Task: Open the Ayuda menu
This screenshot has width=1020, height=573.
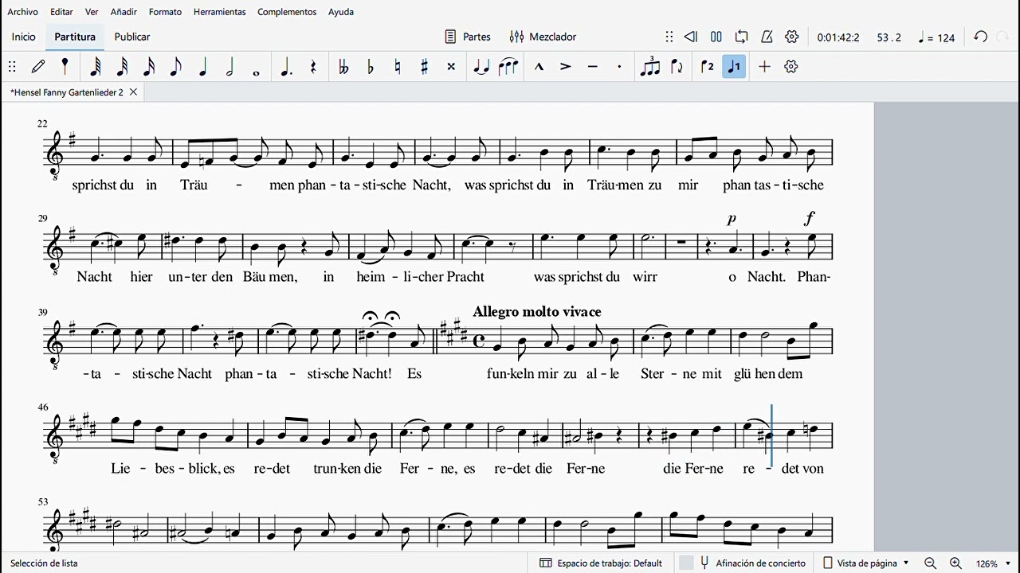Action: click(x=341, y=12)
